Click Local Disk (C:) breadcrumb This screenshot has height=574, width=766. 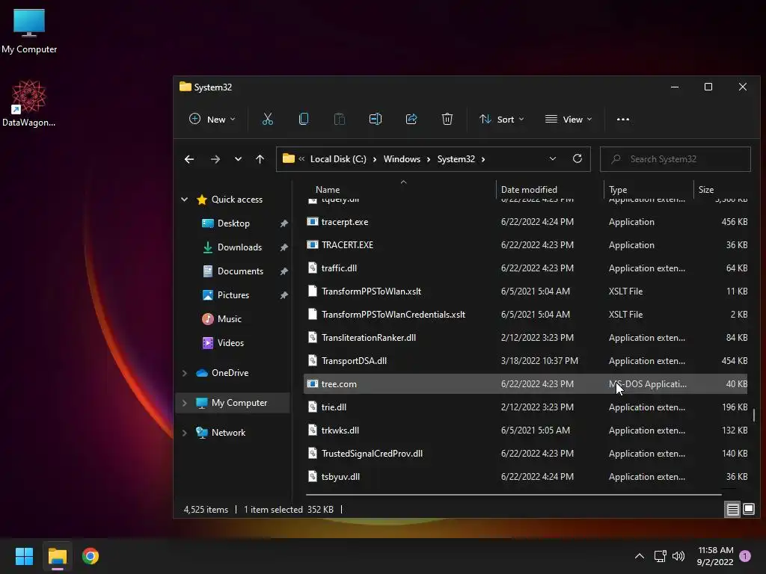(x=338, y=159)
